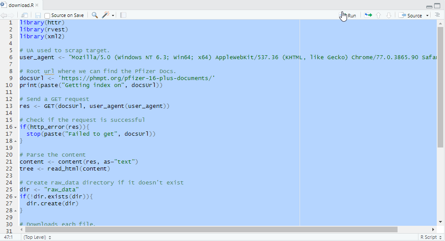Screen dimensions: 445x241
Task: Enable the Source on Save checkbox
Action: point(47,16)
